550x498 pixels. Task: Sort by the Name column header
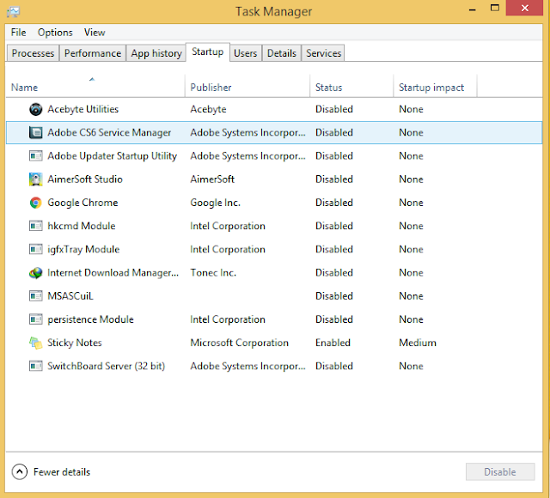click(x=95, y=86)
